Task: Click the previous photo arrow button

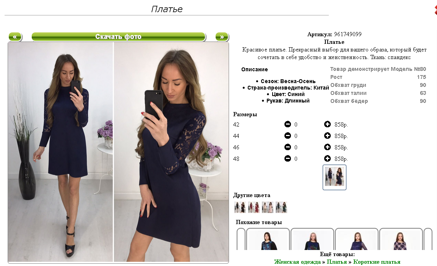Action: (15, 37)
